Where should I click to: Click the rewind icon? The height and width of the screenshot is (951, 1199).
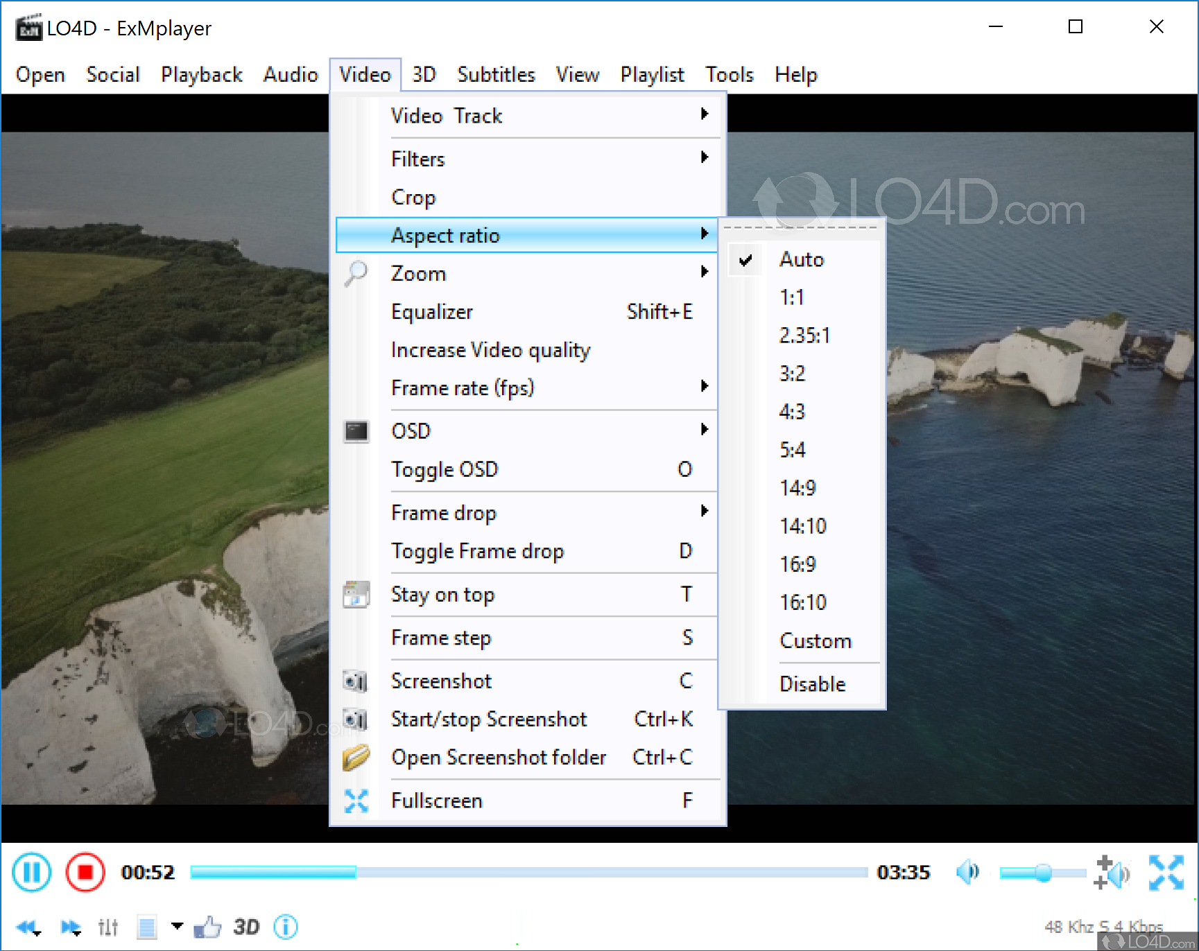[x=28, y=927]
